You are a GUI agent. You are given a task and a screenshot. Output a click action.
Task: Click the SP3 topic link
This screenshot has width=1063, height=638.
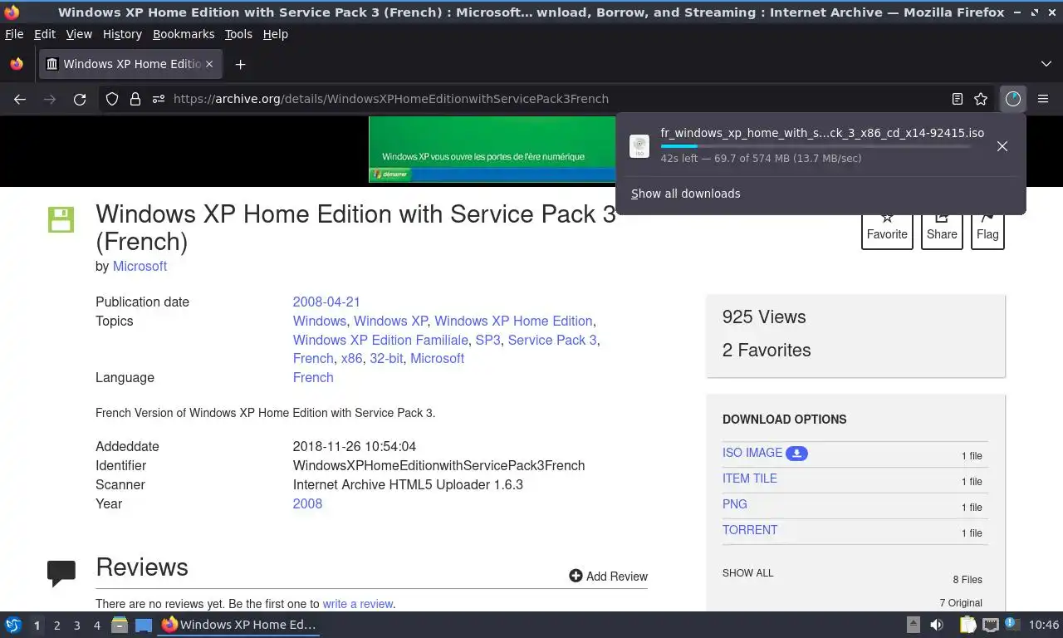click(488, 340)
